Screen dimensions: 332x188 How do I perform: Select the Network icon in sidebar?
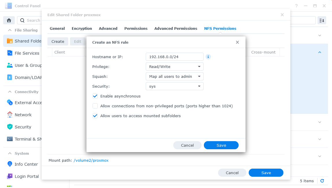[x=10, y=115]
